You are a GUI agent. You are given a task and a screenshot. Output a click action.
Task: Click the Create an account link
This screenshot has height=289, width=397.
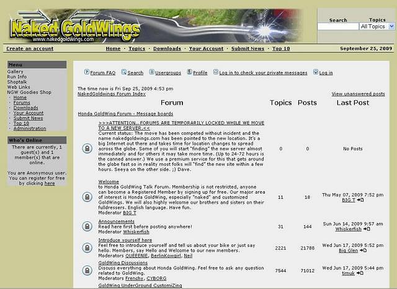point(30,48)
